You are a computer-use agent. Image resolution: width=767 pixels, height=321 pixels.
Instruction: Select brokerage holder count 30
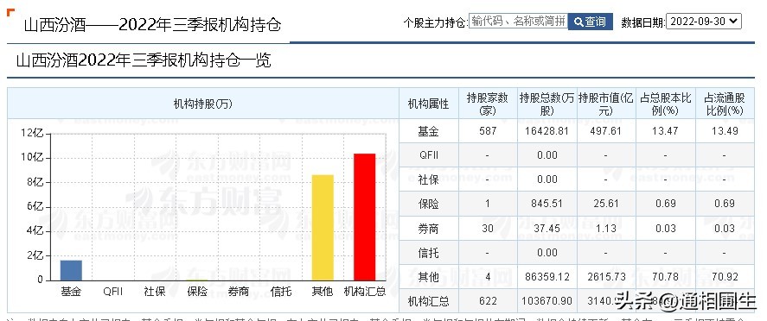coord(488,229)
